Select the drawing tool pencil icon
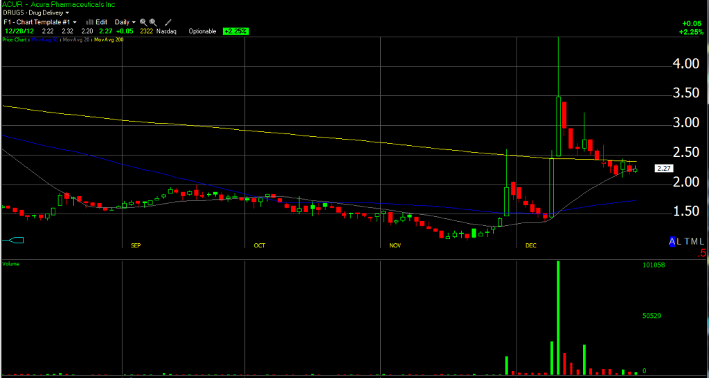Image resolution: width=709 pixels, height=378 pixels. point(168,21)
